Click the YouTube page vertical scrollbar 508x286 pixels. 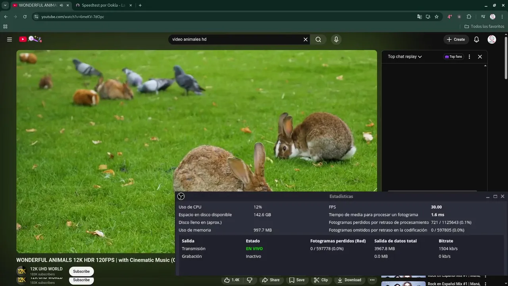(506, 58)
